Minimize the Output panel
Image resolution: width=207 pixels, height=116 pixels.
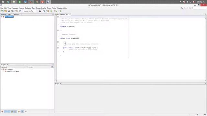pos(205,84)
